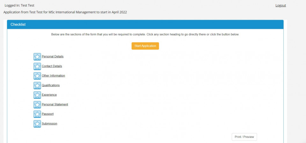Image resolution: width=306 pixels, height=143 pixels.
Task: Click the 'Logged In: Test Test' text
Action: click(x=19, y=5)
